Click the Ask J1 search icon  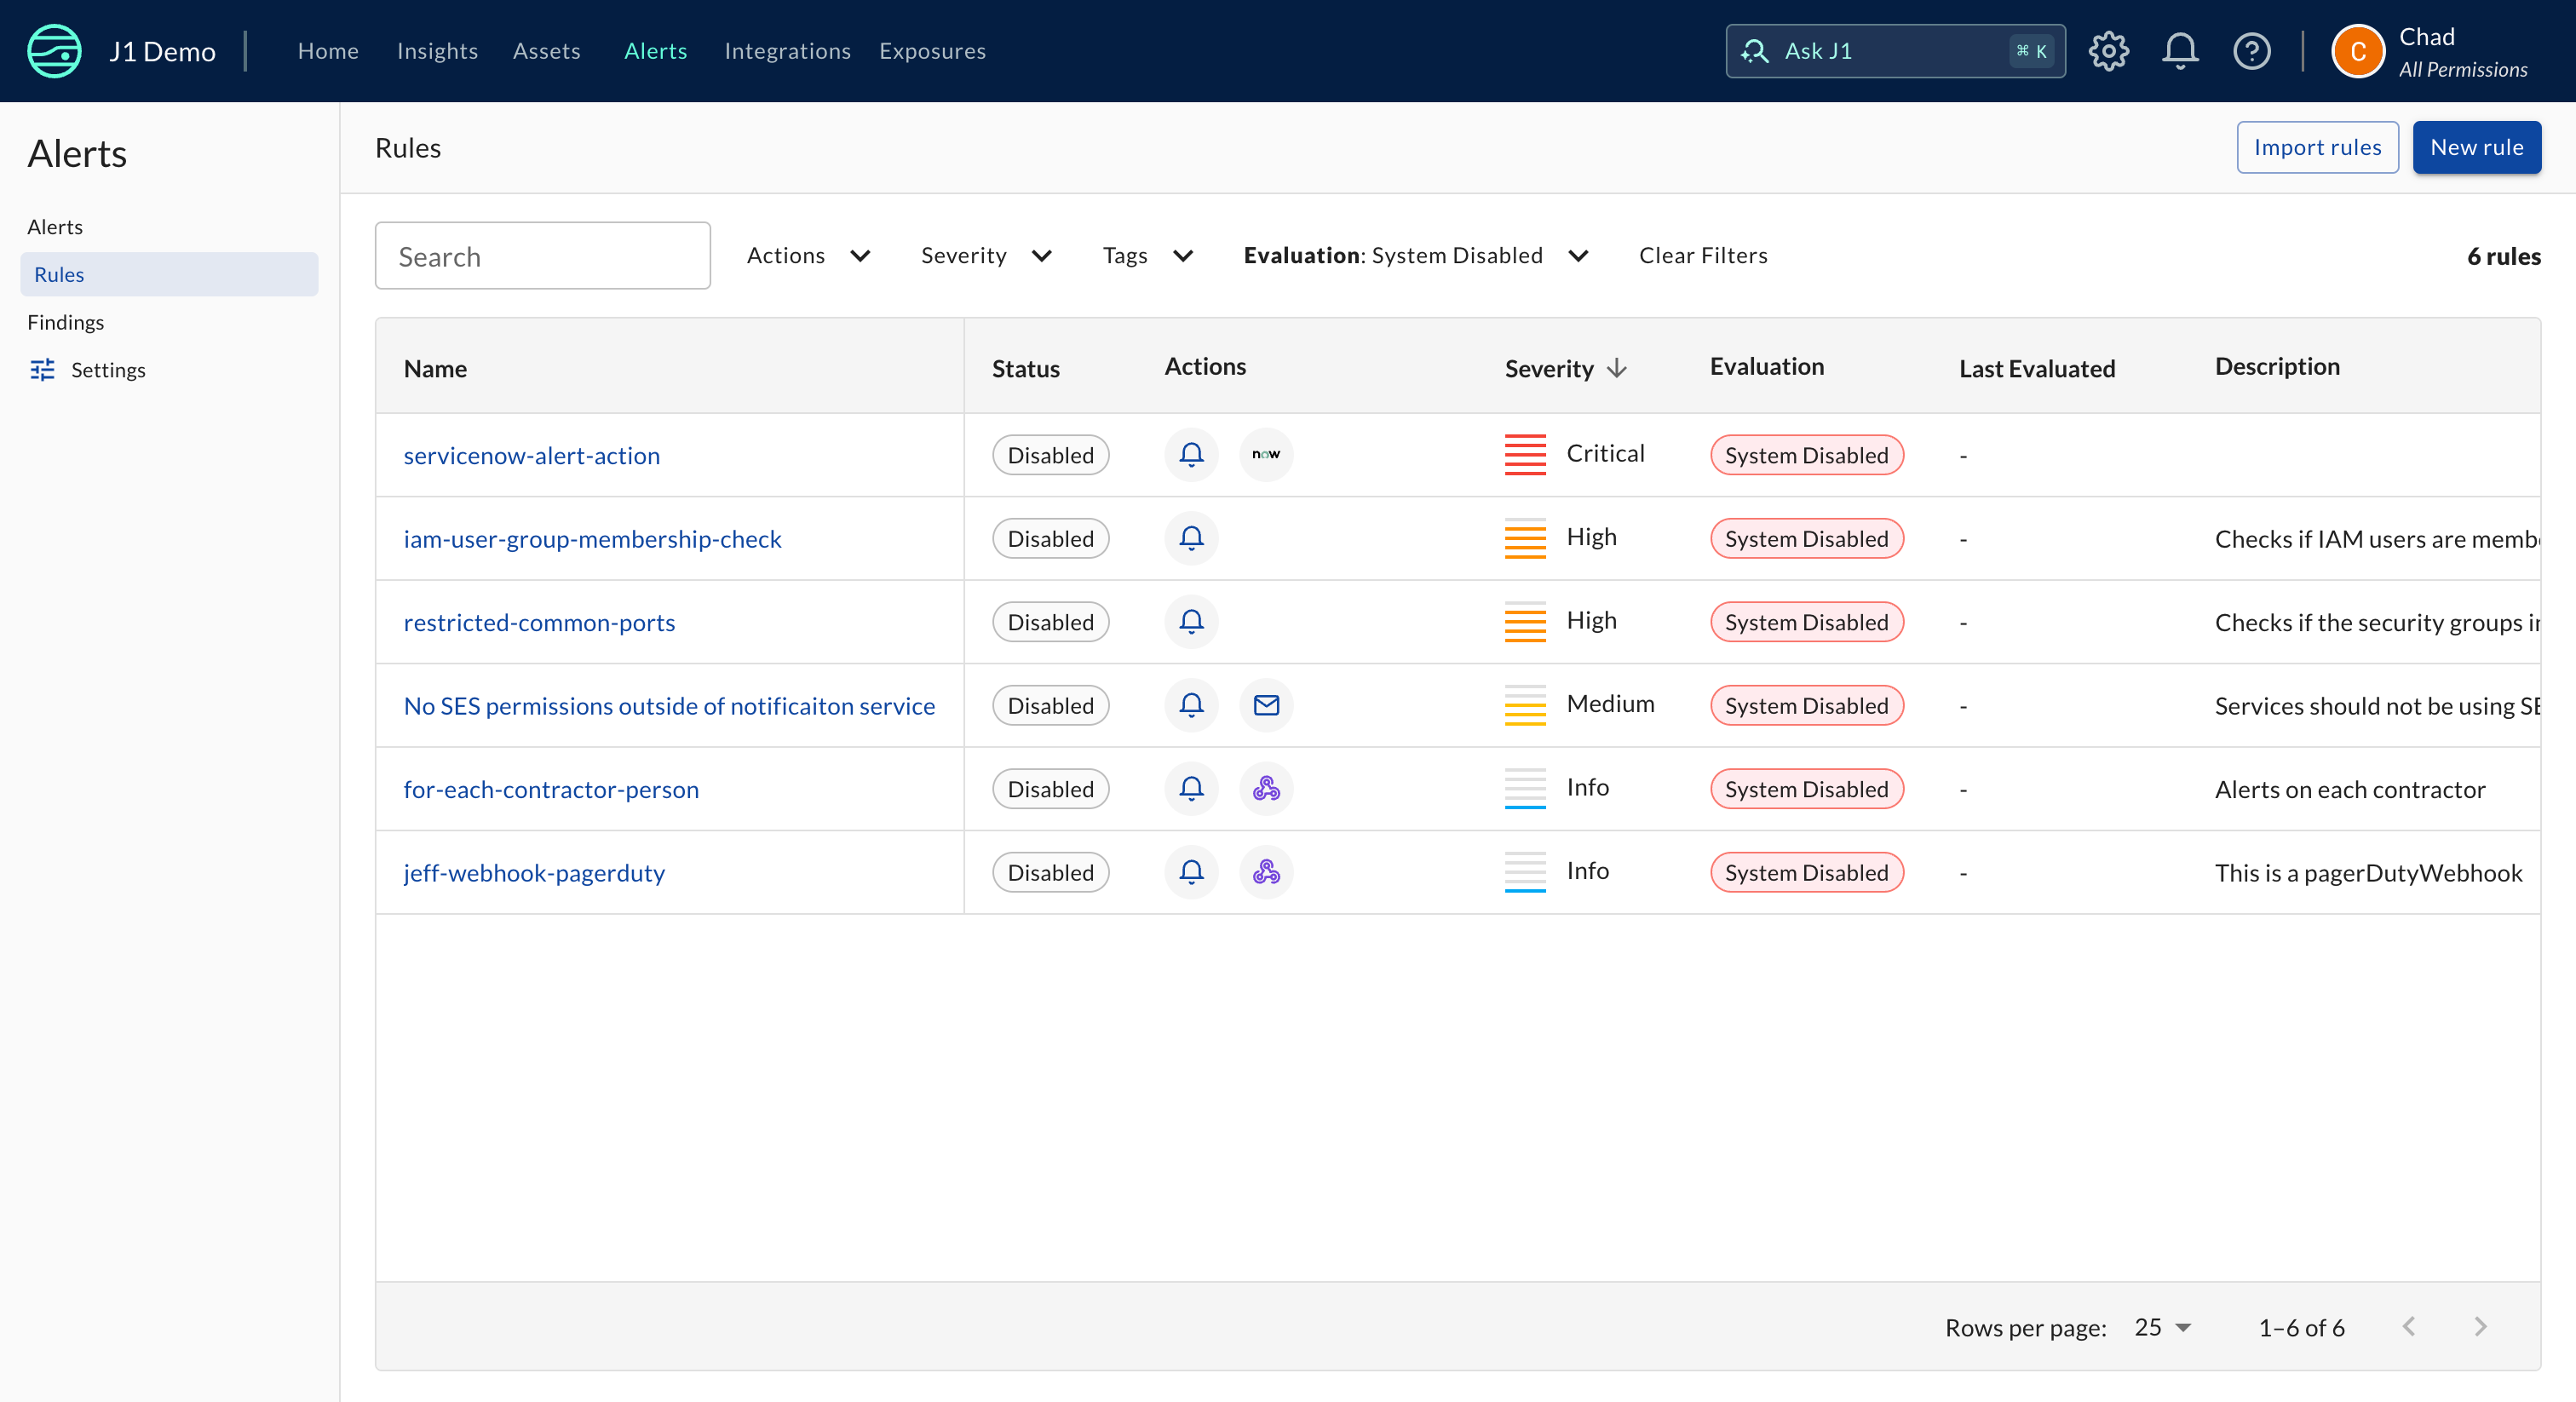(1754, 51)
